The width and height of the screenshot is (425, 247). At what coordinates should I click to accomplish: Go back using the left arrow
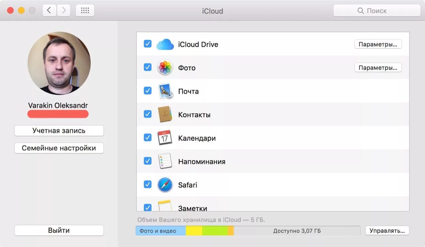49,10
